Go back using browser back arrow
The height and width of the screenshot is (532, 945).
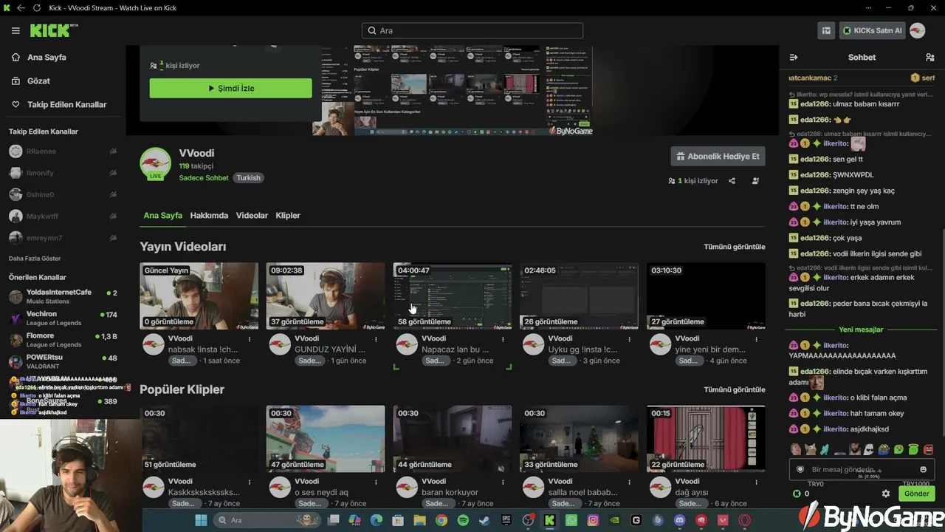coord(21,8)
